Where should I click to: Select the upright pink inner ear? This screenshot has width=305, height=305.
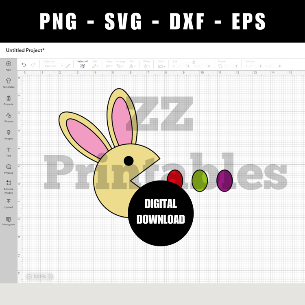click(122, 121)
